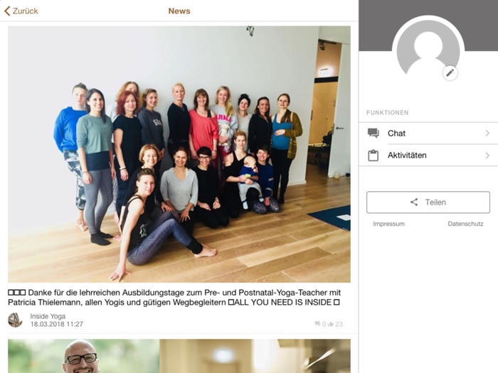The width and height of the screenshot is (498, 373).
Task: Open the Aktivitäten menu entry
Action: 428,156
